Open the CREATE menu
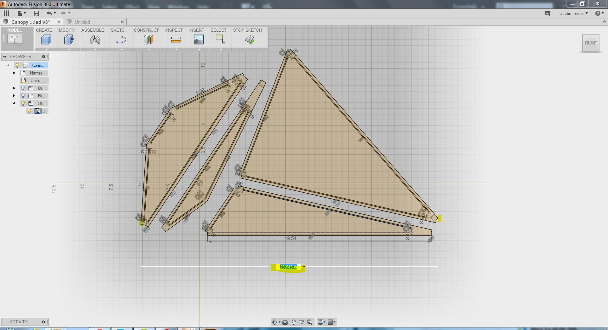The width and height of the screenshot is (608, 330). click(x=44, y=30)
